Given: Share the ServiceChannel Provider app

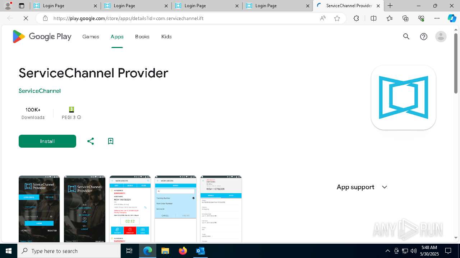Looking at the screenshot, I should pos(91,141).
